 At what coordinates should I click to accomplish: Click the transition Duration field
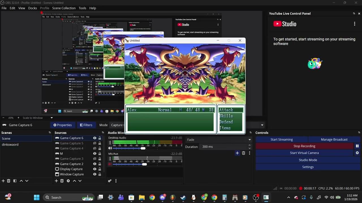tap(223, 147)
